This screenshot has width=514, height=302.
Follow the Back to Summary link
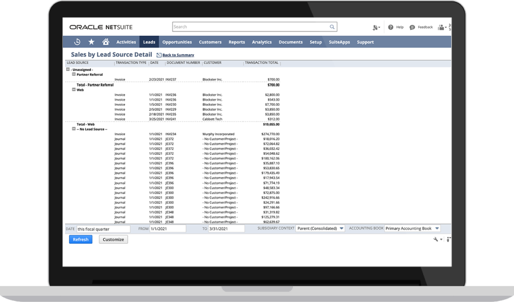178,55
